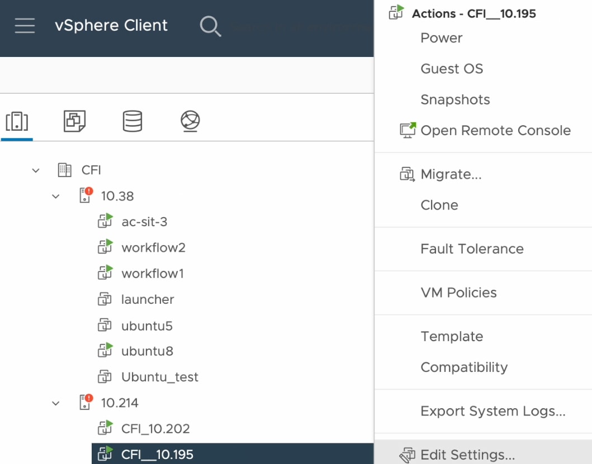The image size is (592, 464).
Task: Click Migrate... in the Actions menu
Action: click(451, 175)
